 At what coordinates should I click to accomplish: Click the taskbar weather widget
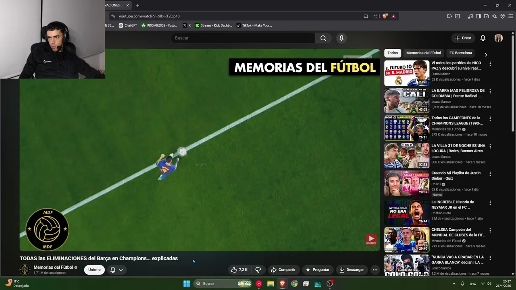17,284
